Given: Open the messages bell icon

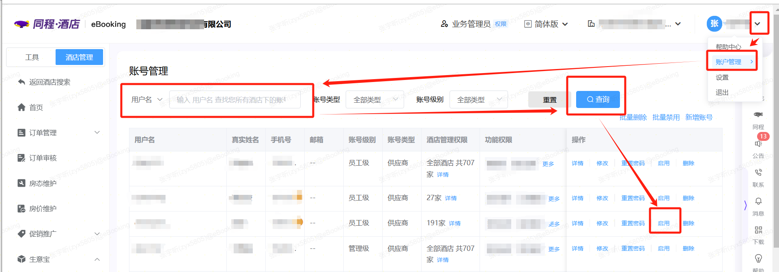Looking at the screenshot, I should point(758,201).
